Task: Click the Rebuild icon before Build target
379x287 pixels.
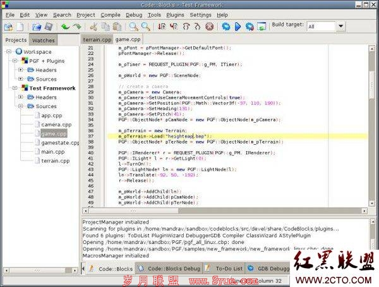Action: (262, 27)
